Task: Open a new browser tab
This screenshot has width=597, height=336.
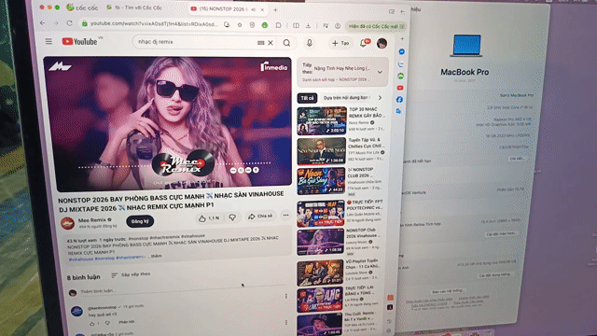Action: (275, 10)
